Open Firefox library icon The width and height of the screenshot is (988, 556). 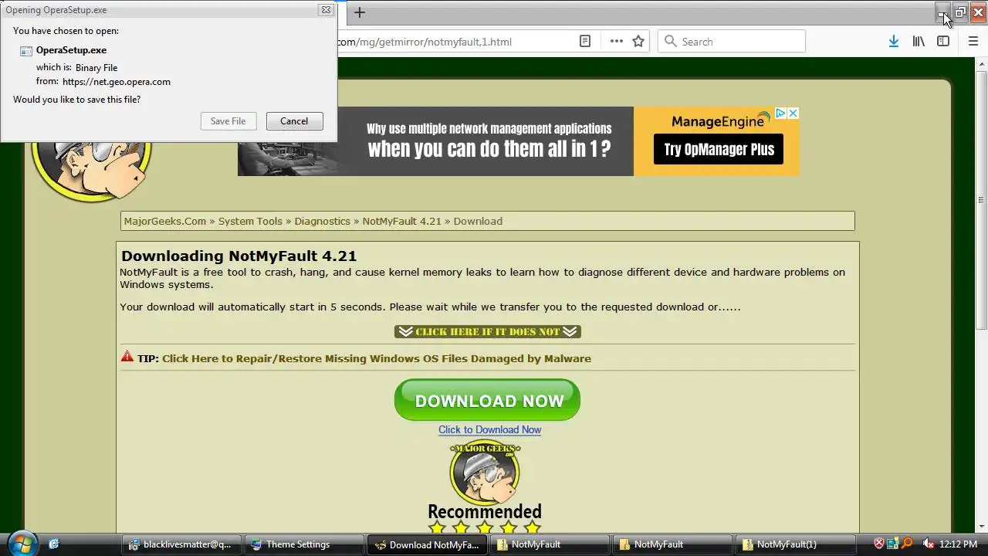(x=919, y=42)
